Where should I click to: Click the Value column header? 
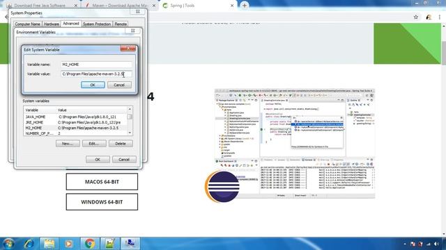click(92, 110)
